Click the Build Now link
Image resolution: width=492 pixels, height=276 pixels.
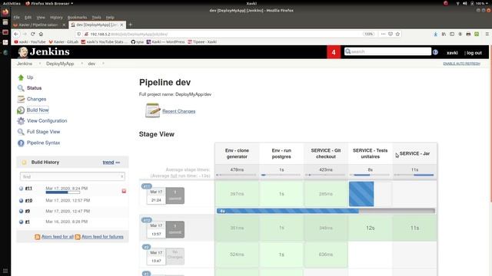coord(38,110)
